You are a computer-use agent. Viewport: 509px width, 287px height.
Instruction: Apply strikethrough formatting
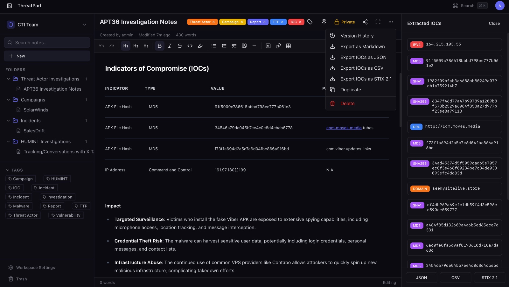[180, 46]
